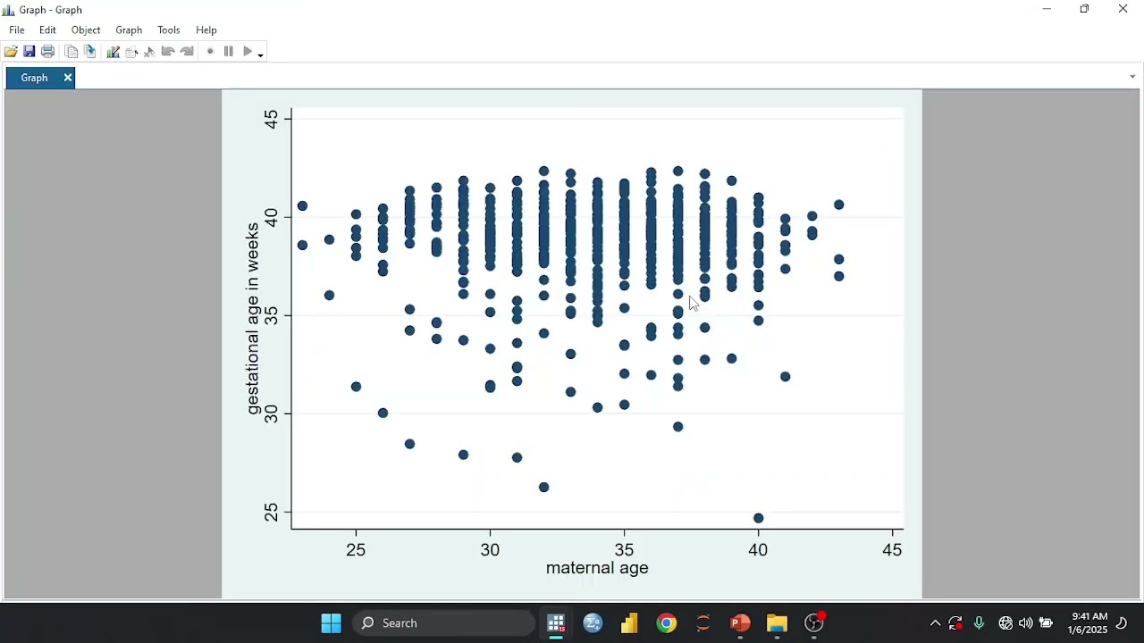The width and height of the screenshot is (1144, 643).
Task: Open Power BI from the taskbar
Action: coord(629,623)
